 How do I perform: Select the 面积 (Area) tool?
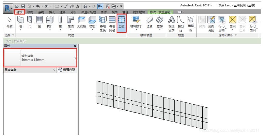tap(232, 23)
